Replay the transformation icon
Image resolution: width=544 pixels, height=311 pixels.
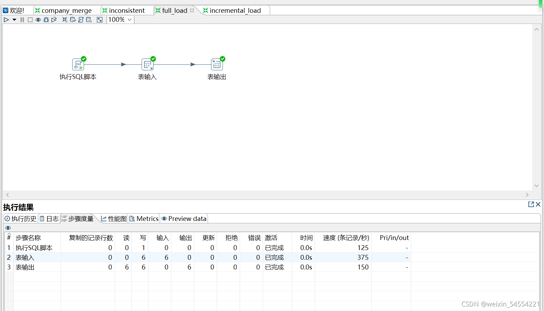(x=54, y=20)
